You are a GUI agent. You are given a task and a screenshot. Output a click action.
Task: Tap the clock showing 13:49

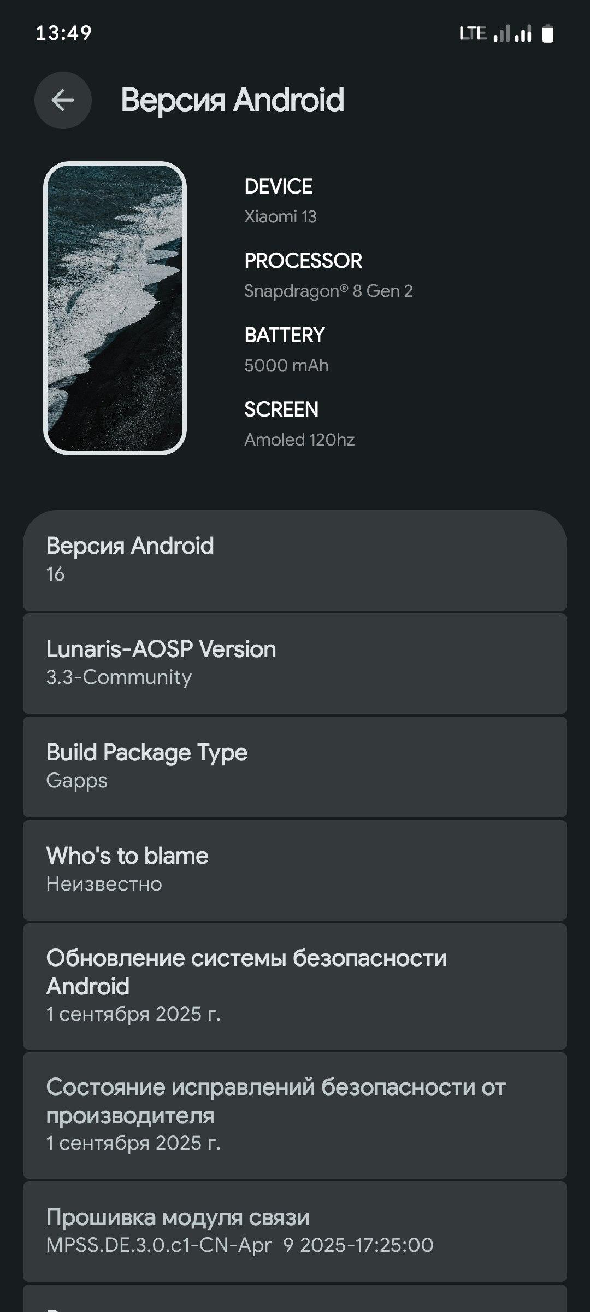coord(63,33)
